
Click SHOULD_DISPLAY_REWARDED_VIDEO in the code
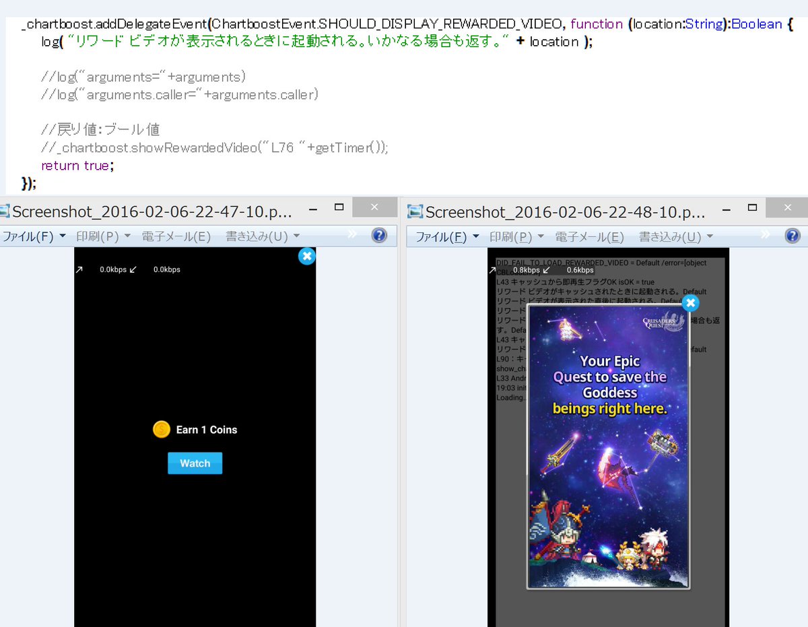pyautogui.click(x=442, y=24)
